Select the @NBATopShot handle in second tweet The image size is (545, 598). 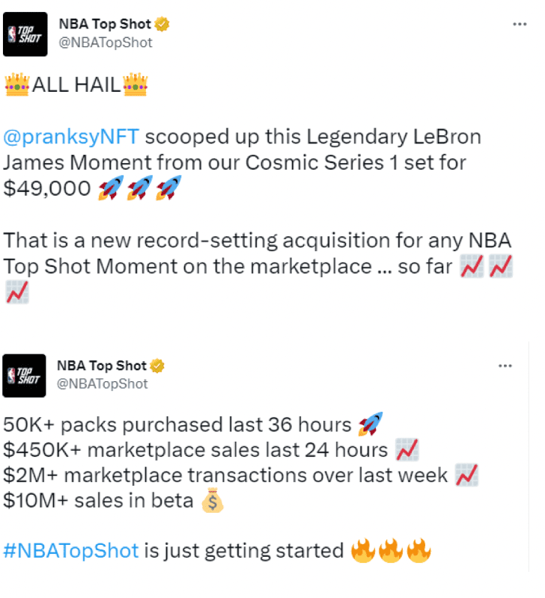click(x=103, y=383)
